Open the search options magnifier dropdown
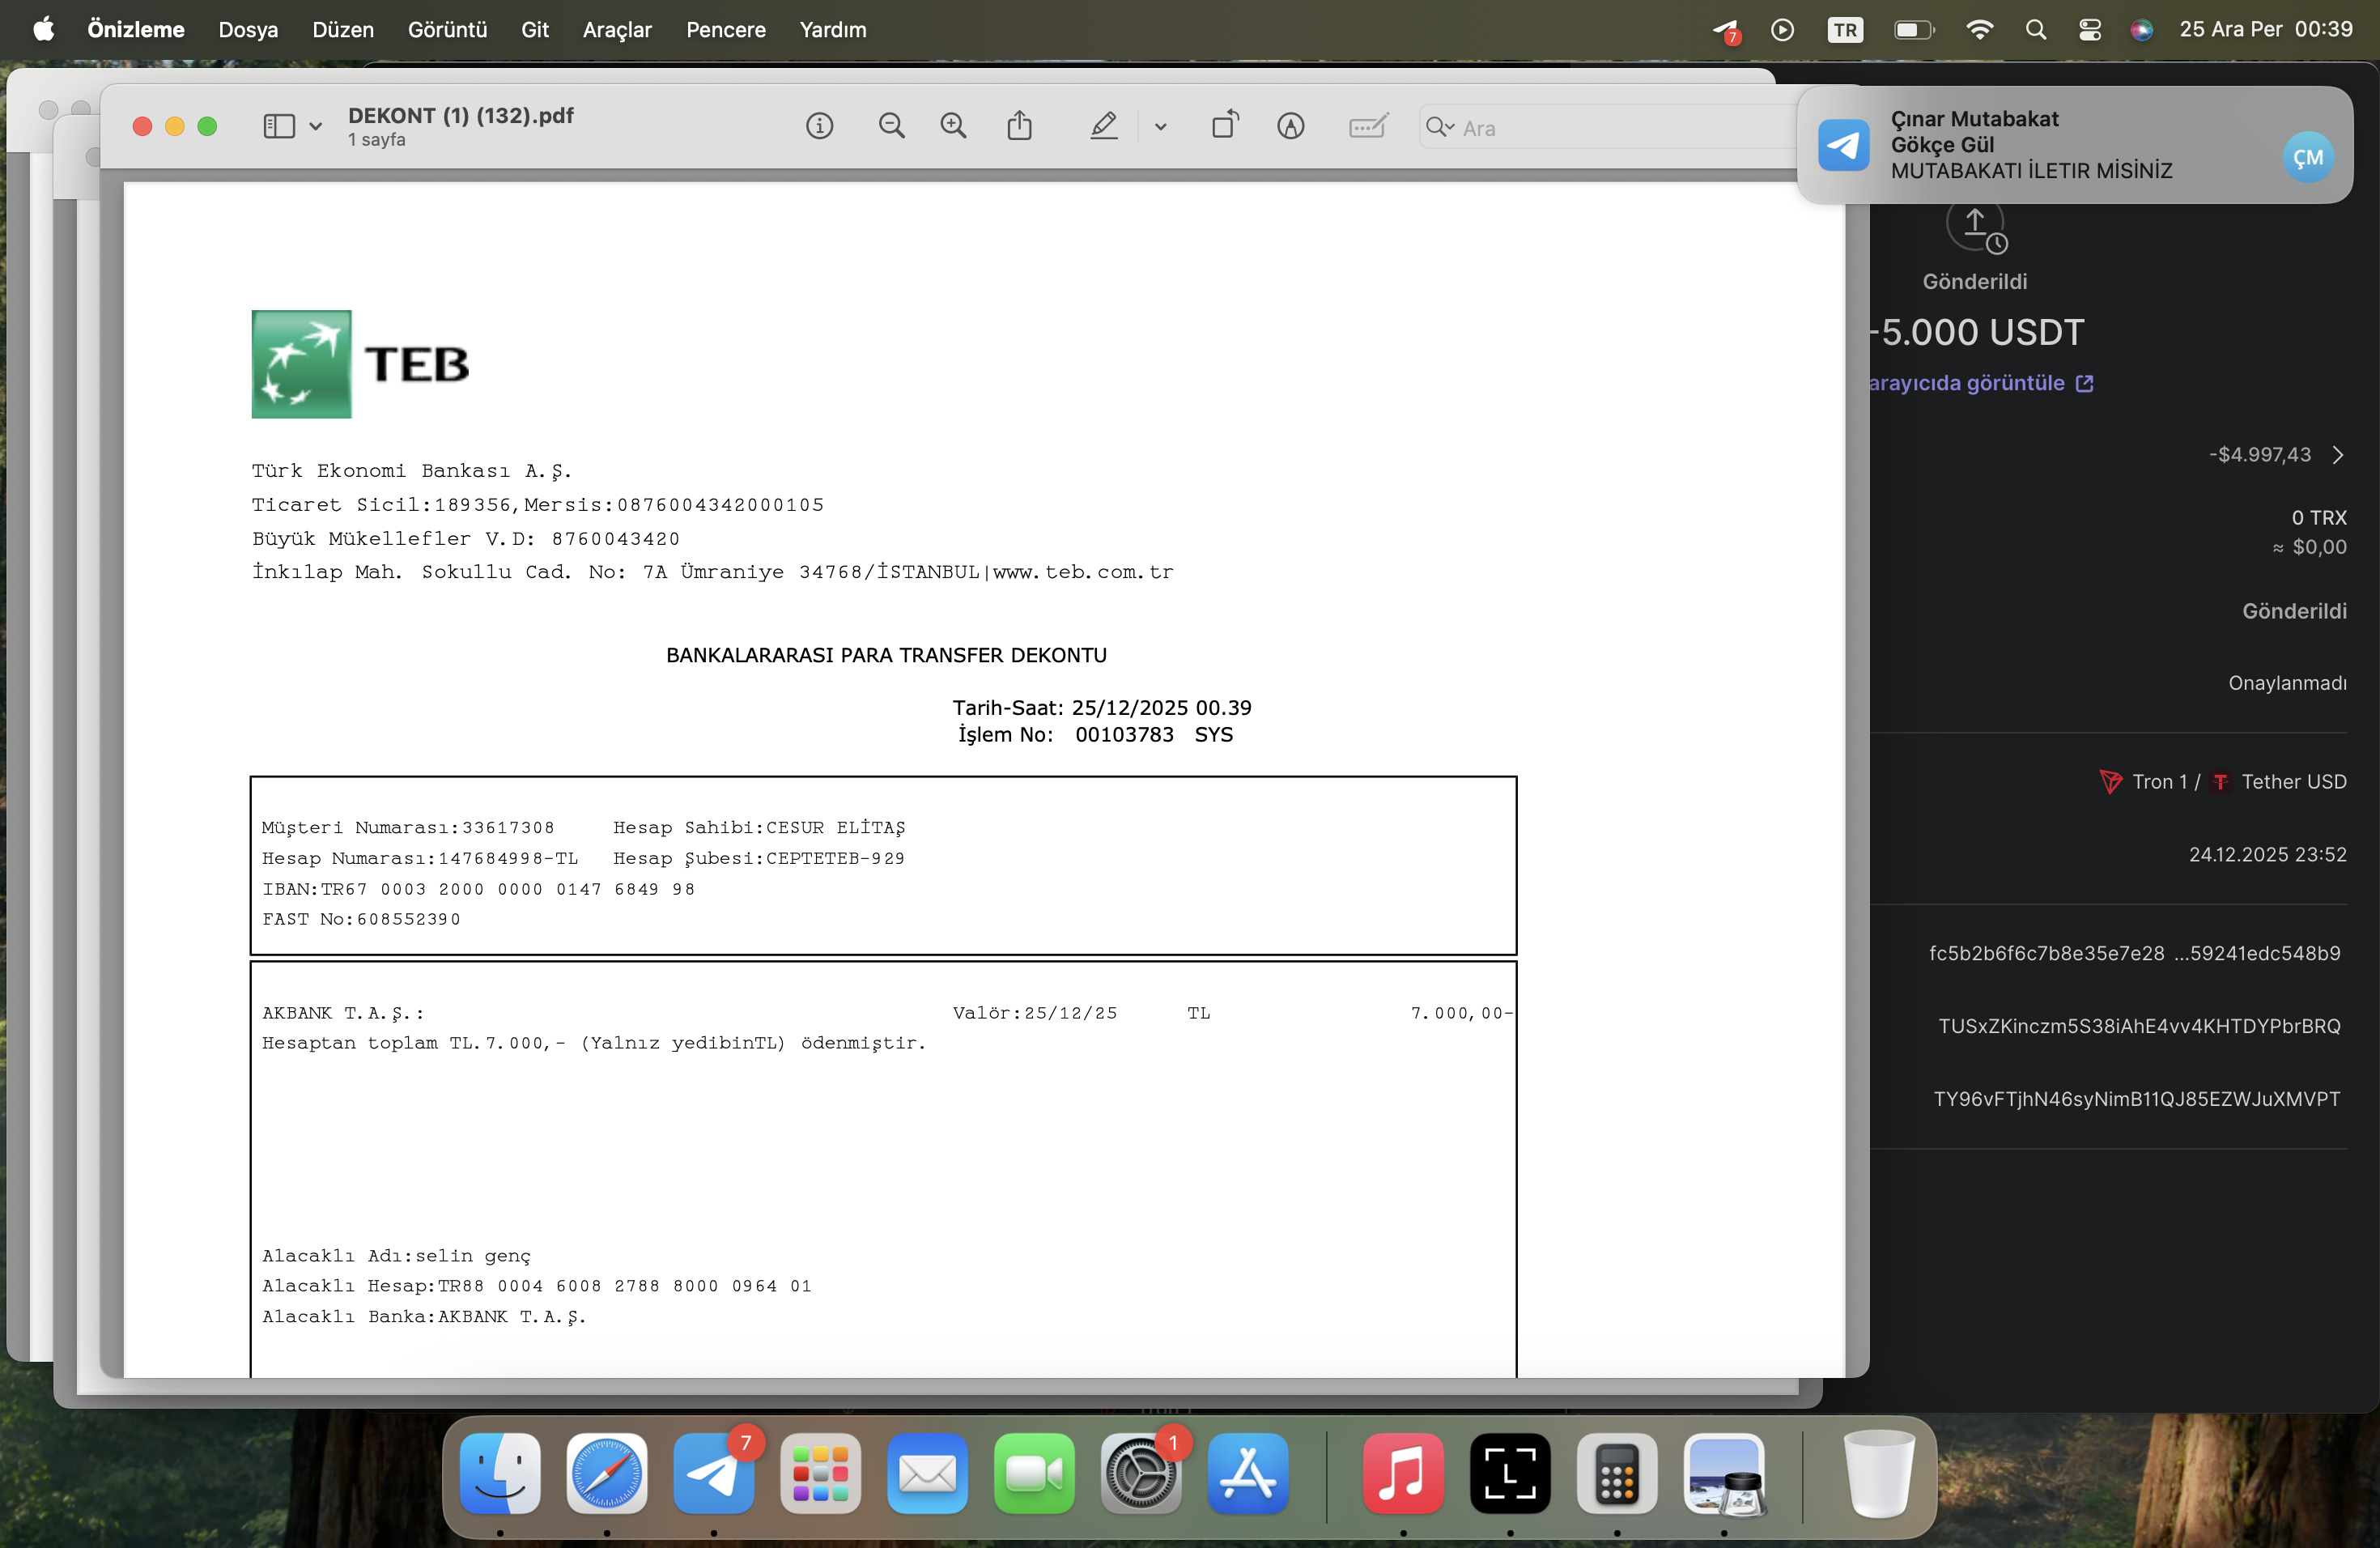Viewport: 2380px width, 1548px height. coord(1440,127)
